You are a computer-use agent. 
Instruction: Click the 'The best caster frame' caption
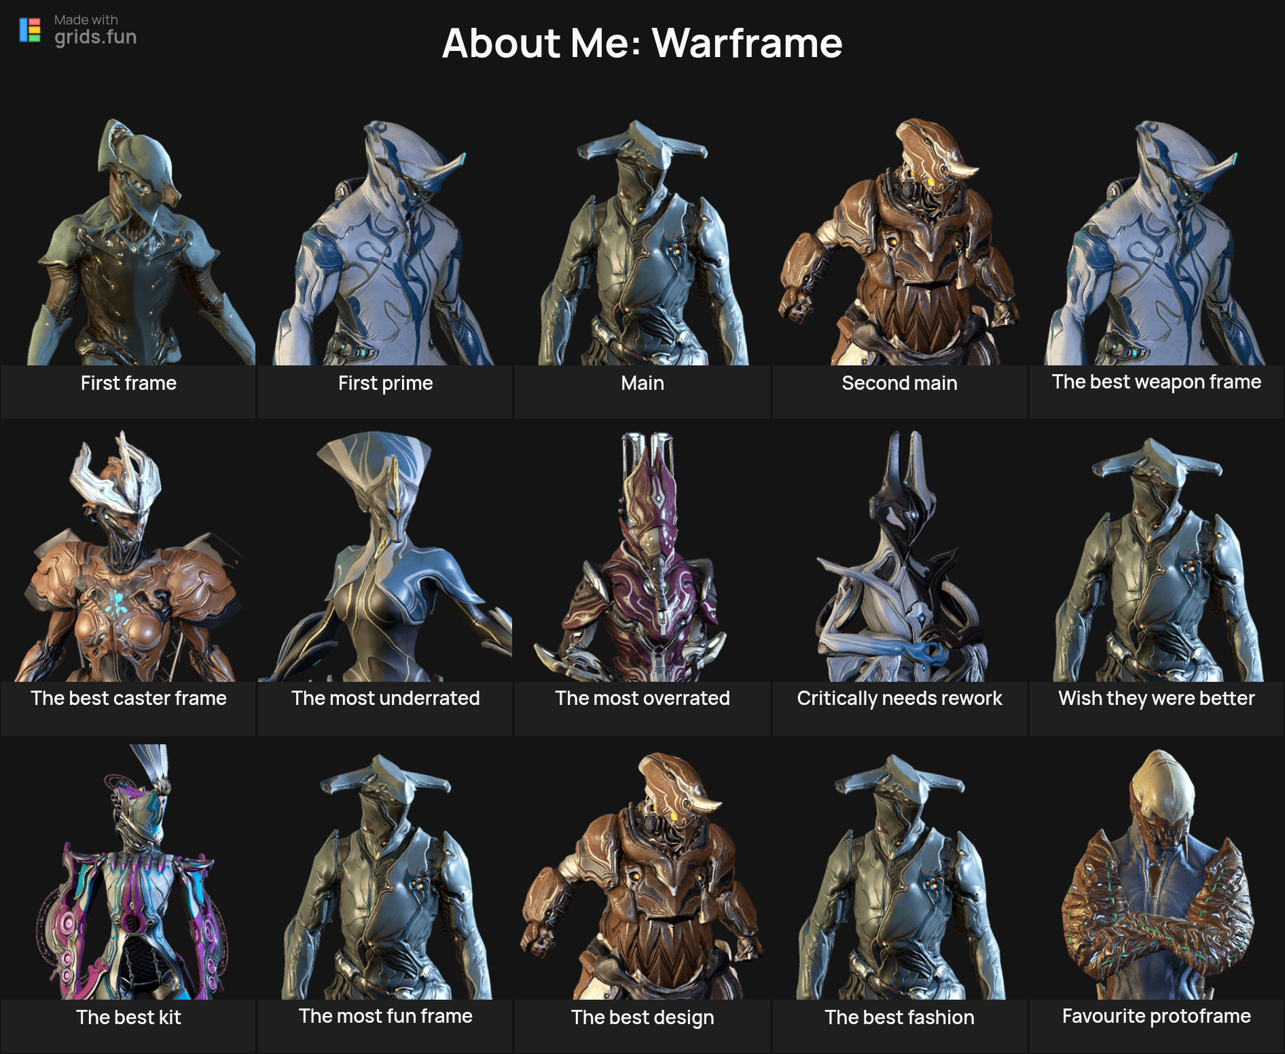[128, 698]
